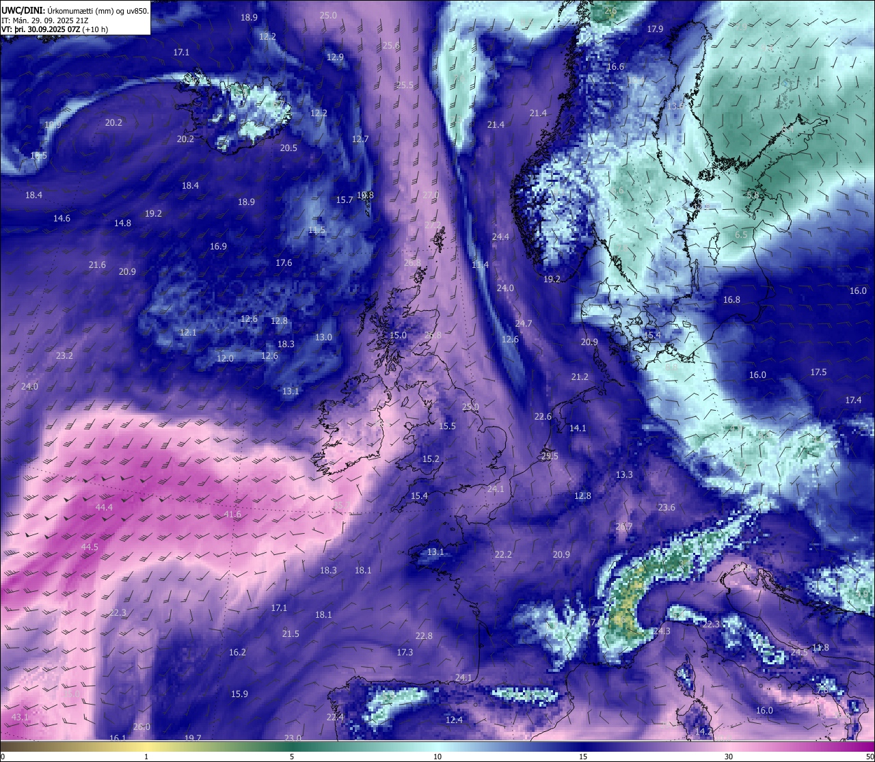The image size is (875, 762).
Task: Click the 19.7 value at the bottom edge
Action: tap(193, 737)
